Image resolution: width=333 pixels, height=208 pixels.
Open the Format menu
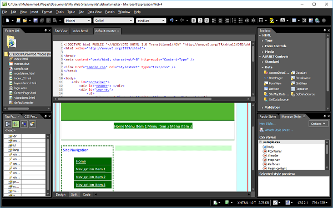pos(47,12)
